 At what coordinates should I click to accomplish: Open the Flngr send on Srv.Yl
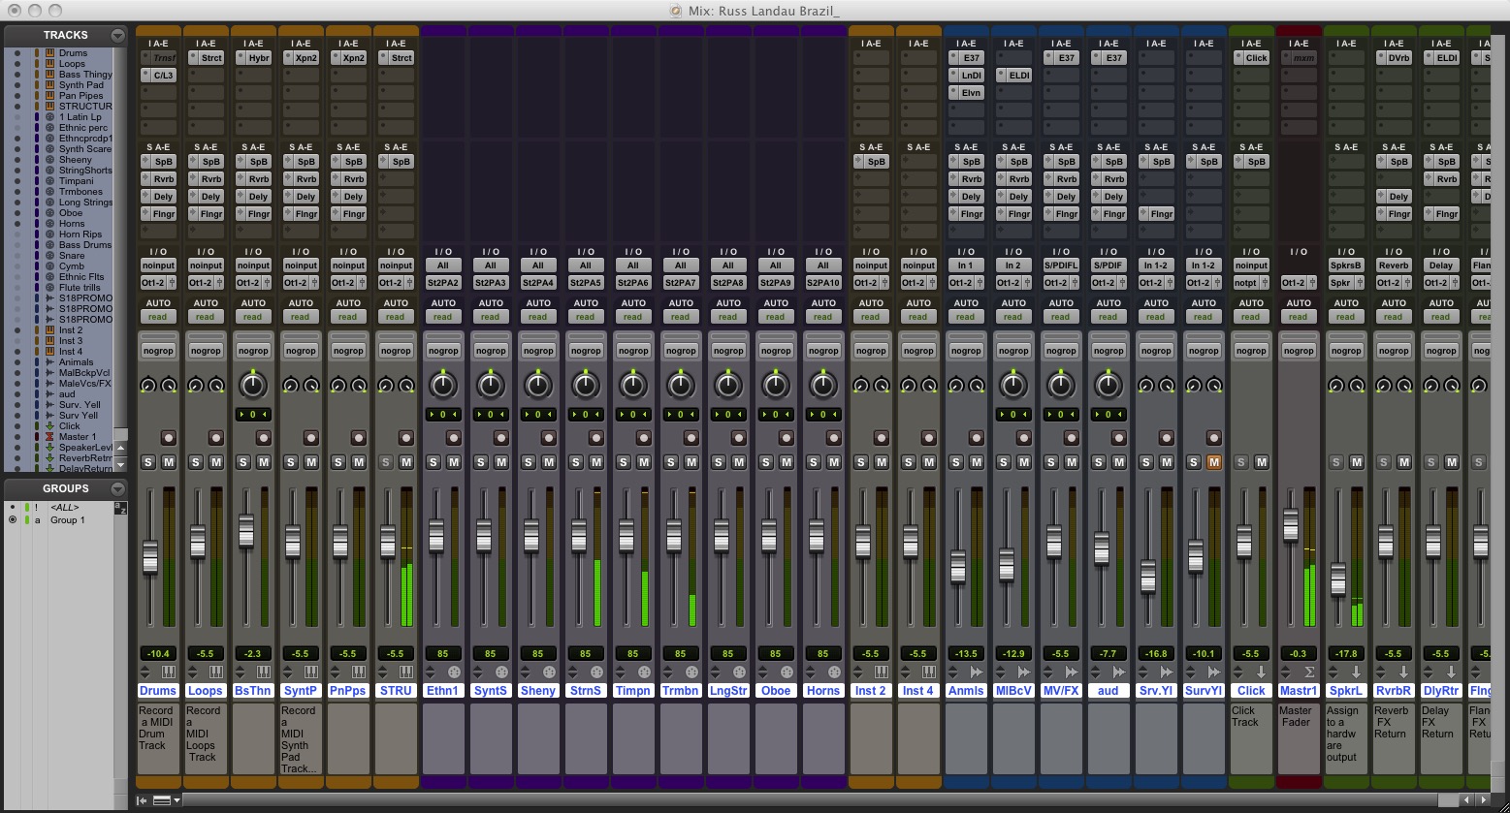pos(1156,214)
